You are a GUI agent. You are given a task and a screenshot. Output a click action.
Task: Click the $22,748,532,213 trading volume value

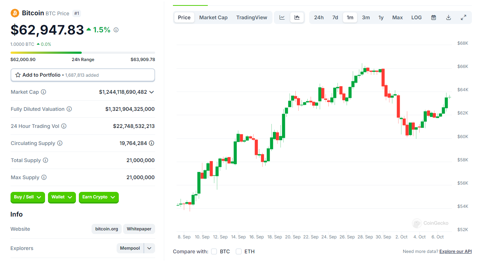pyautogui.click(x=134, y=126)
